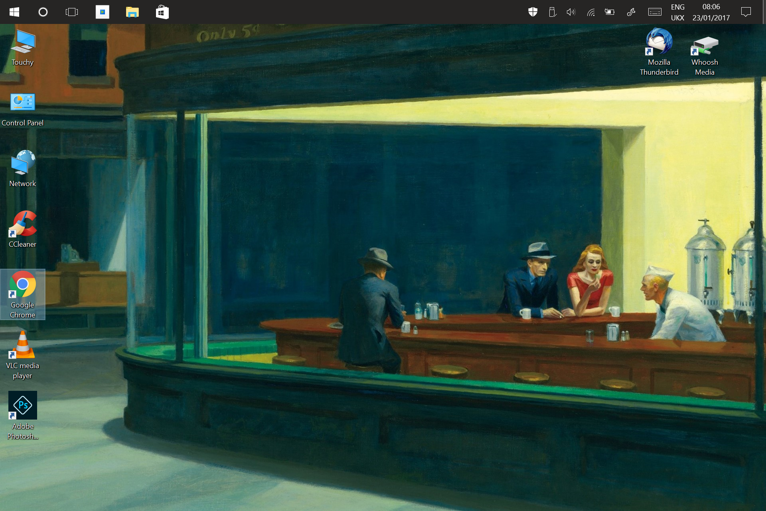This screenshot has width=766, height=511.
Task: Launch File Explorer from the taskbar
Action: [x=132, y=12]
